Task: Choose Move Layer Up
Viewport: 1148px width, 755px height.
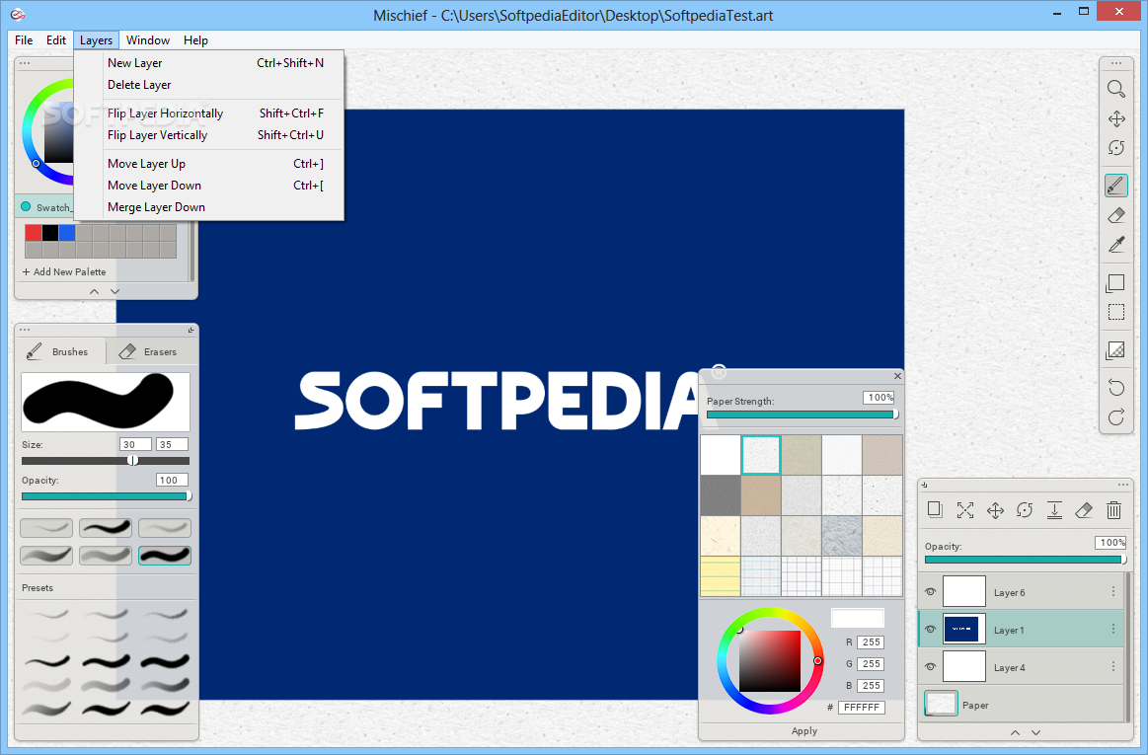Action: click(208, 163)
